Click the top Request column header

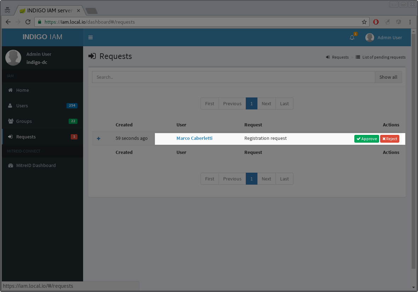point(253,125)
